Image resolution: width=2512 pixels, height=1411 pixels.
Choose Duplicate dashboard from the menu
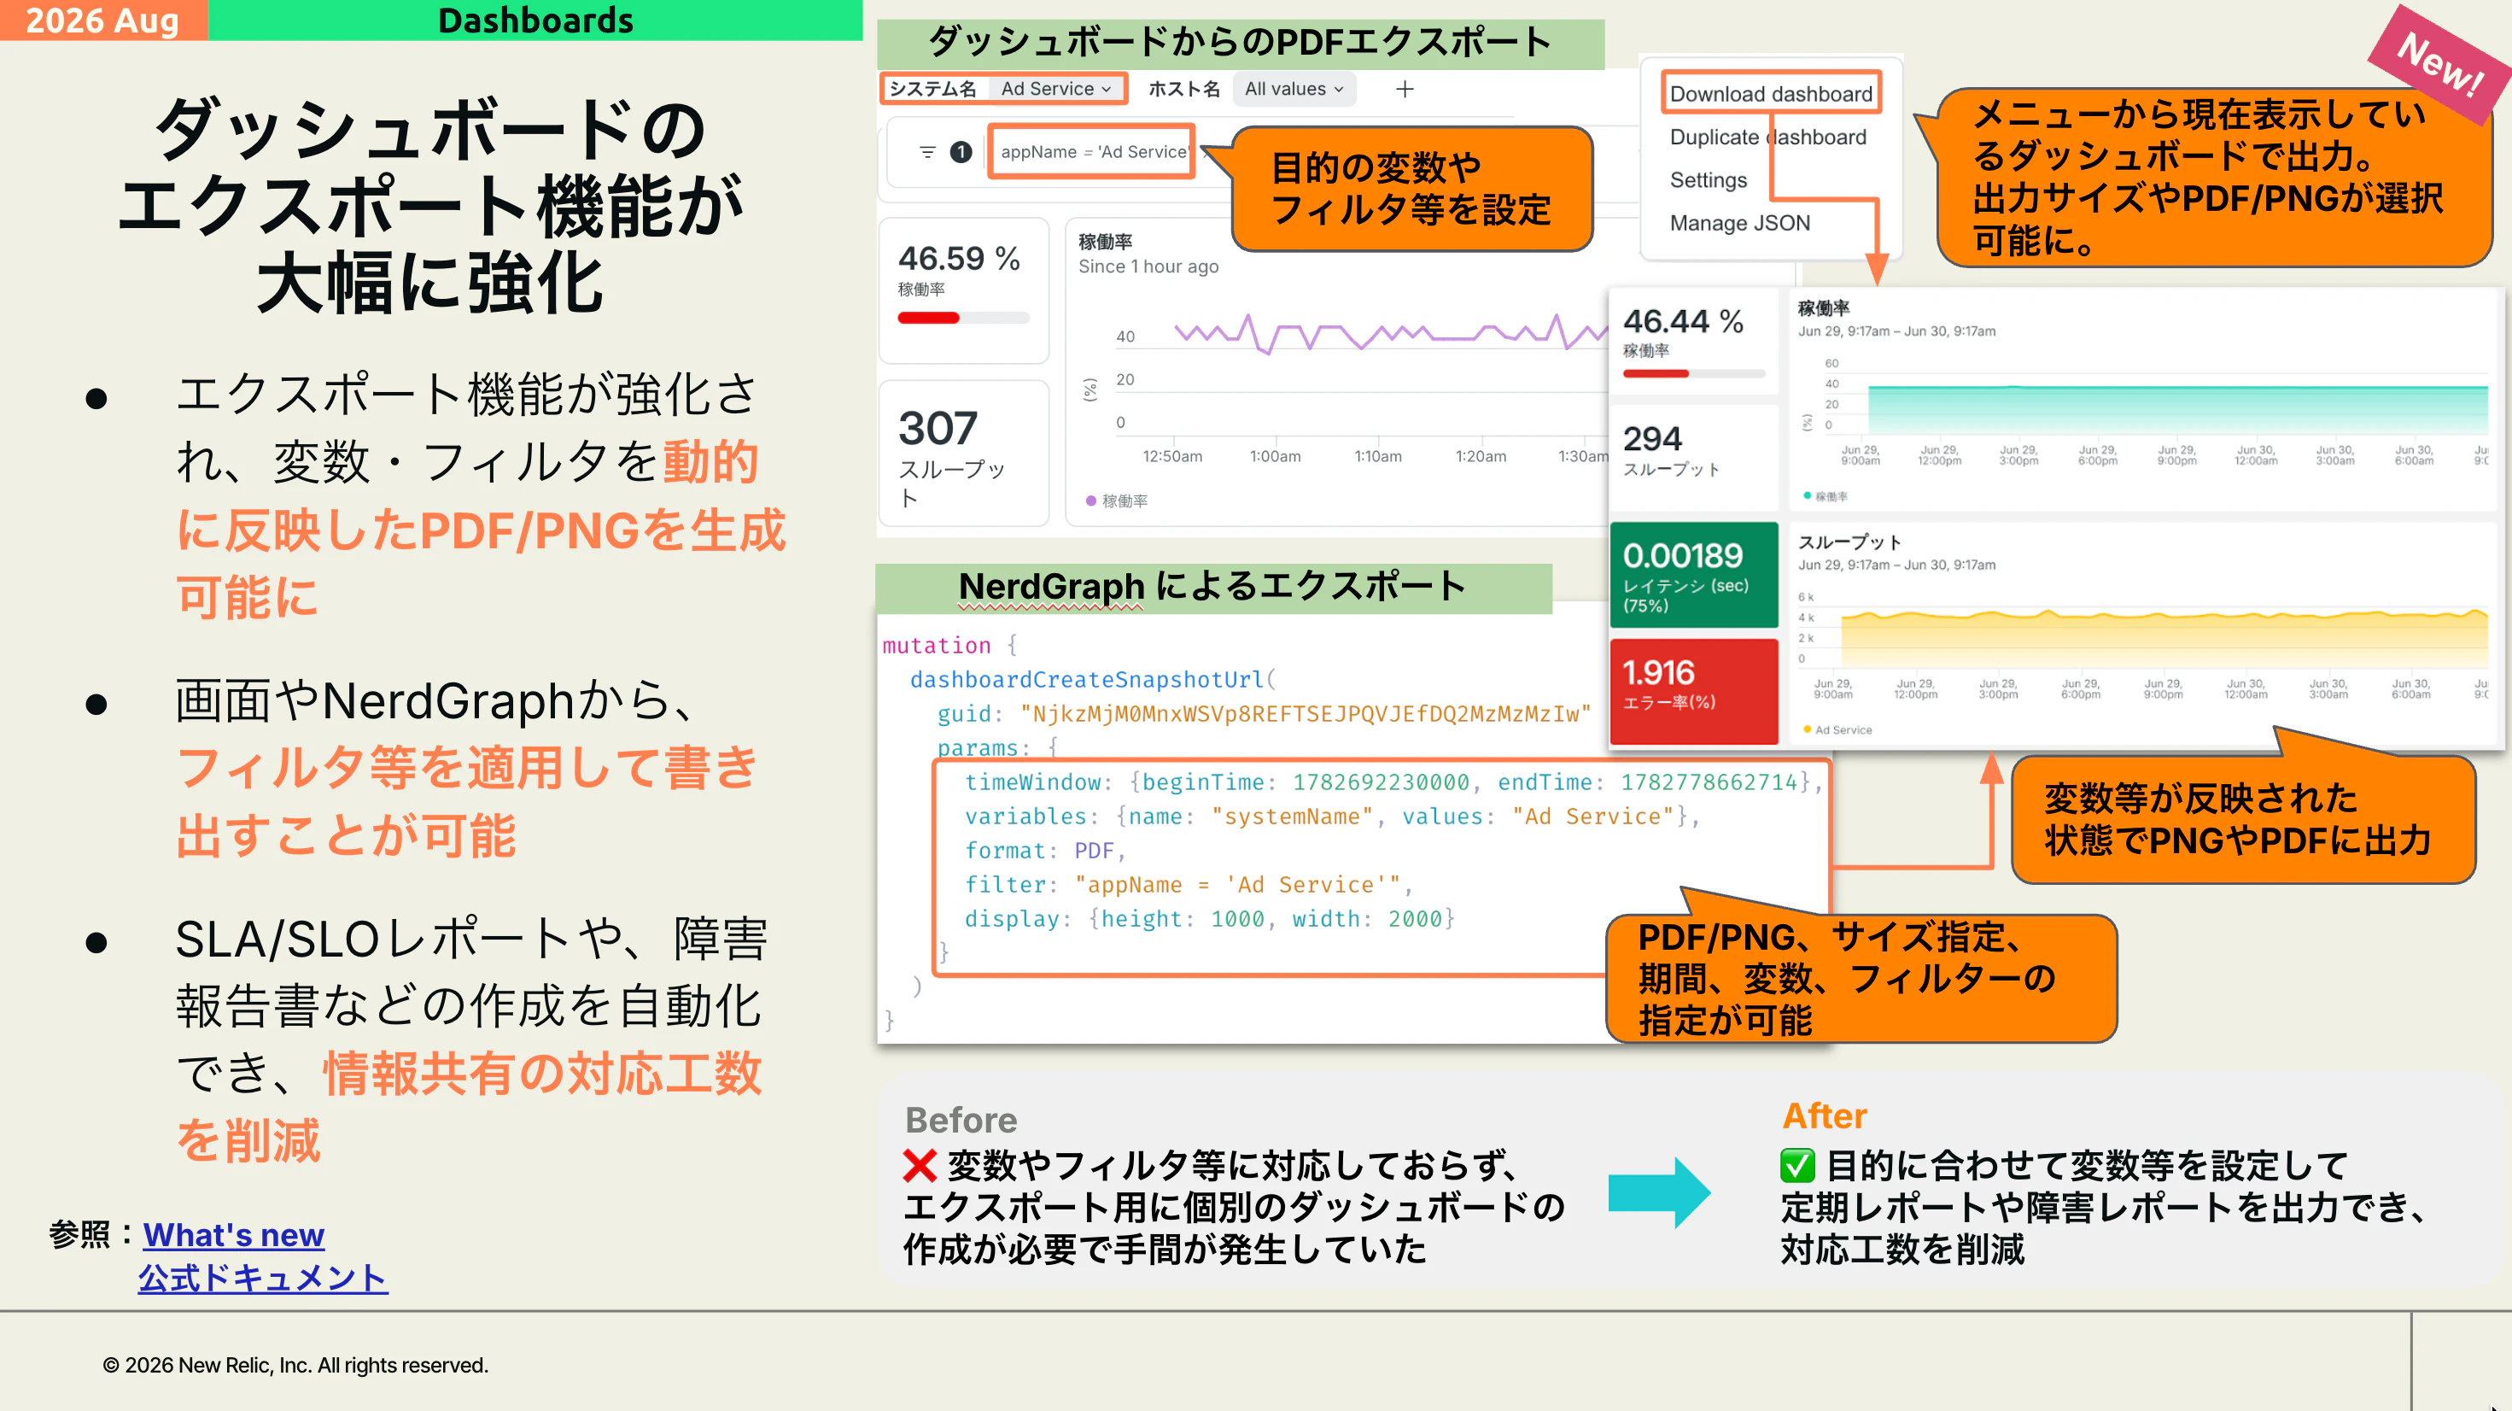[x=1768, y=137]
